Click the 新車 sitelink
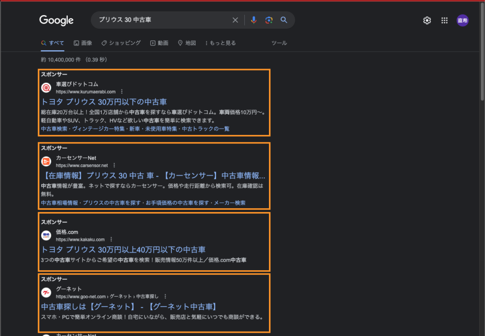Image resolution: width=485 pixels, height=336 pixels. [135, 129]
